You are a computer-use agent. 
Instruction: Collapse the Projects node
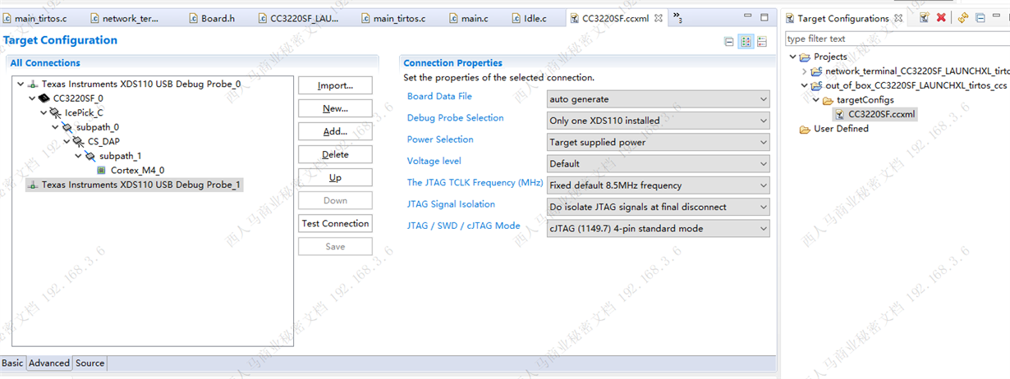point(793,57)
